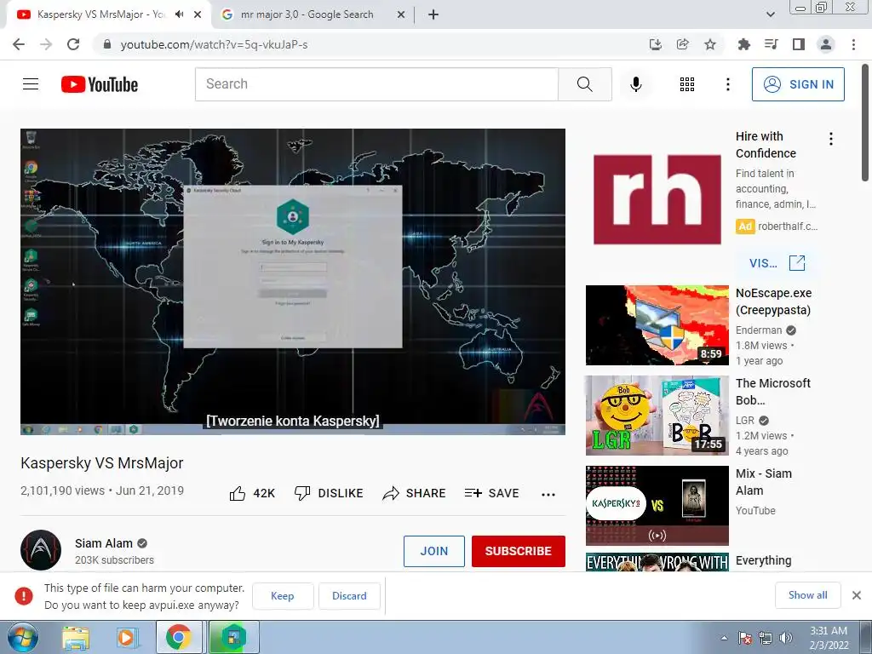Click the install/download icon in address bar

(655, 44)
